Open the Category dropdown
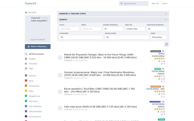 tap(81, 37)
